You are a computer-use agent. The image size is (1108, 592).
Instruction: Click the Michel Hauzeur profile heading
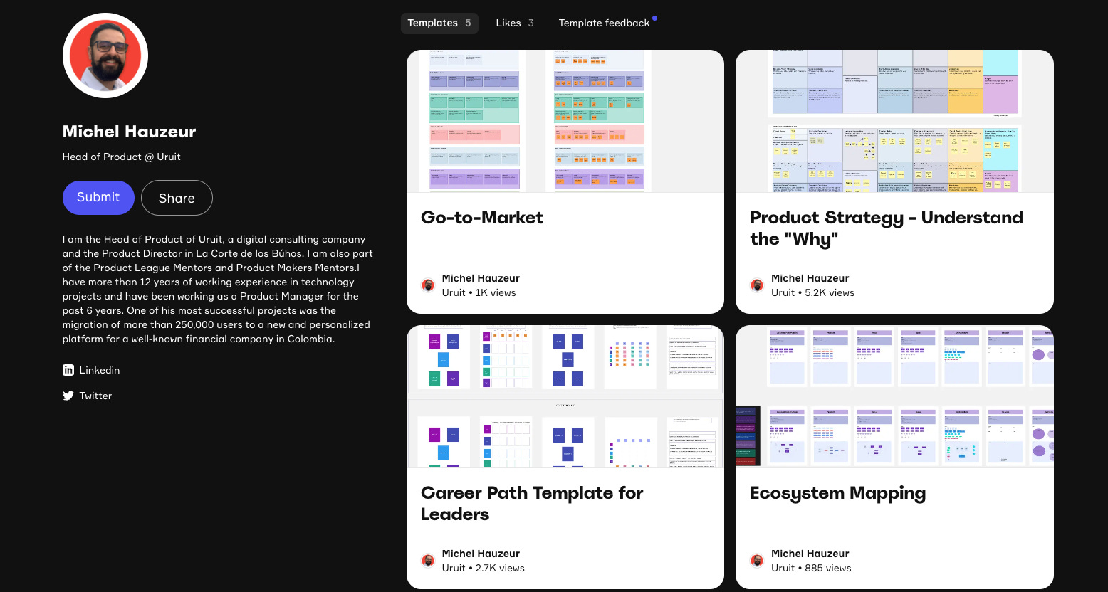coord(129,132)
